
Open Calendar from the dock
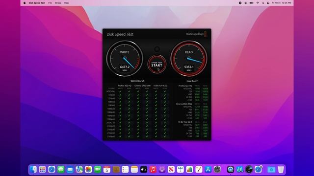point(107,170)
